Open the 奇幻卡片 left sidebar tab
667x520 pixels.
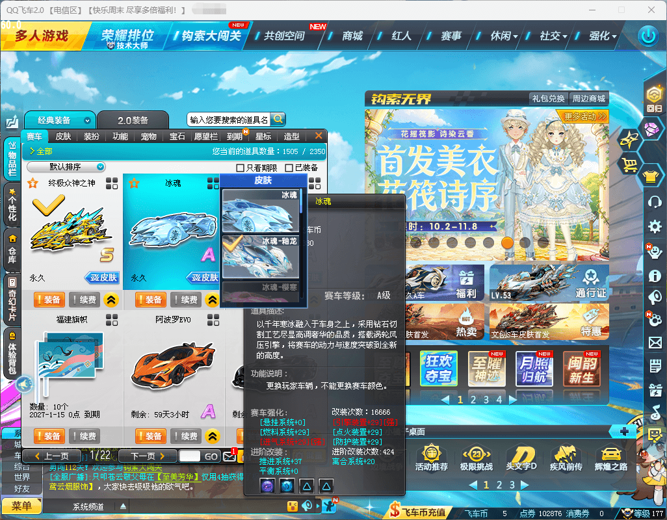point(12,299)
